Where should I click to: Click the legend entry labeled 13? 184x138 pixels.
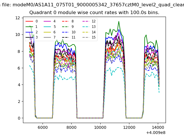[89, 27]
